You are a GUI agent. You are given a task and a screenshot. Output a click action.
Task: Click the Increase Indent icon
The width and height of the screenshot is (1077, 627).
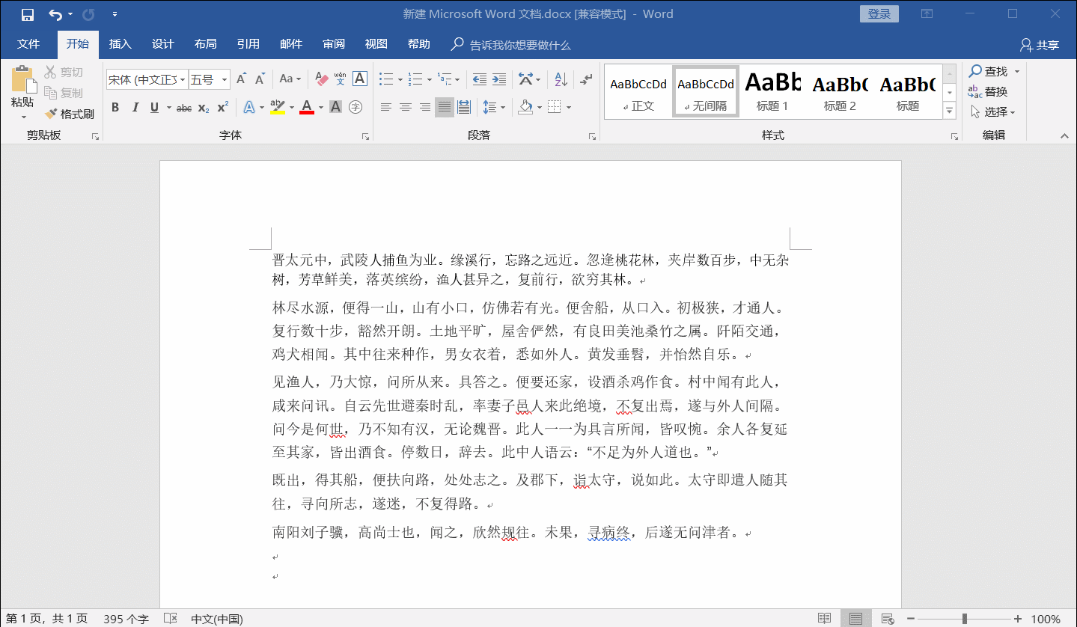(x=499, y=79)
